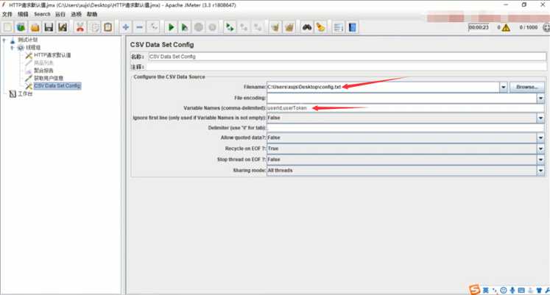Click the warning triangle error counter
Screen dimensions: 550x295
[506, 27]
